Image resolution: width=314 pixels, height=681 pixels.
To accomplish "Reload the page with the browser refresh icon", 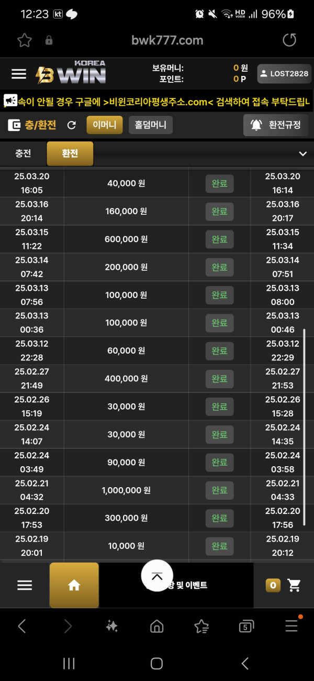I will pyautogui.click(x=289, y=40).
